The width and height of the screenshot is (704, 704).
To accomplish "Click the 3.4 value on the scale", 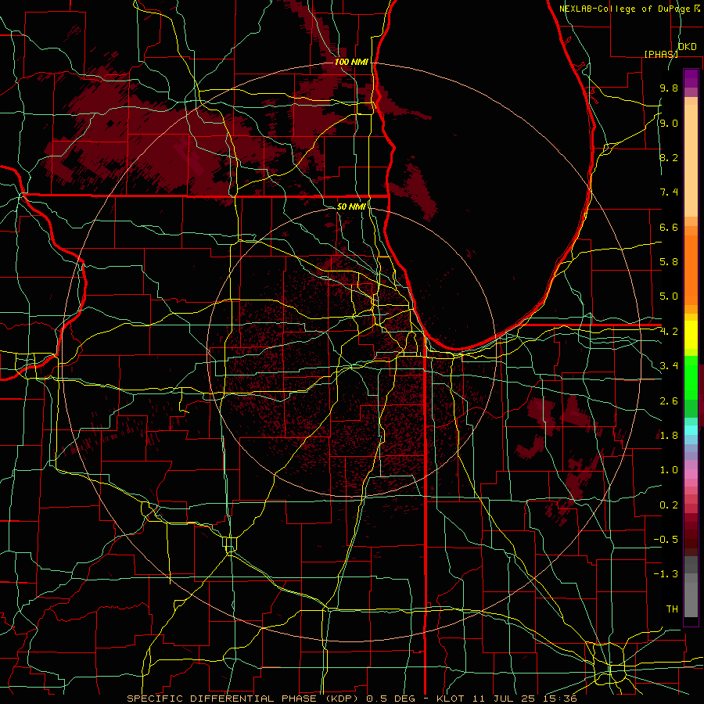I will tap(669, 366).
